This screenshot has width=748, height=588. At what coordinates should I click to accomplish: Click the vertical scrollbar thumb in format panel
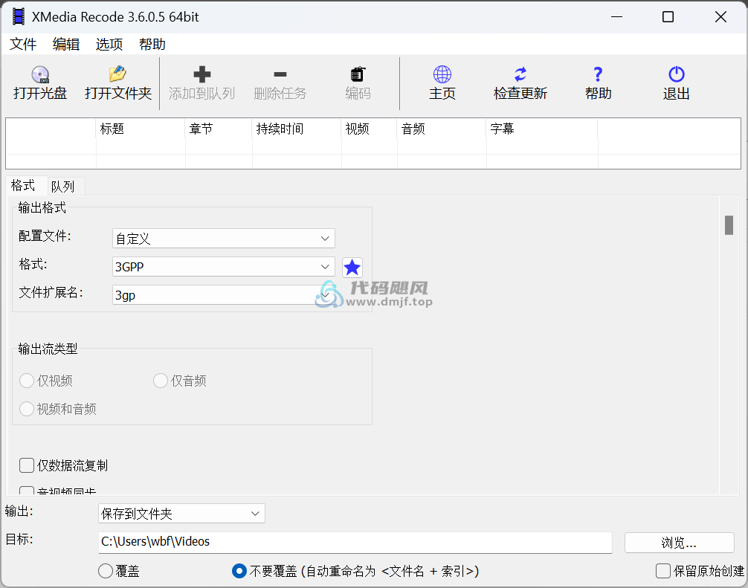(x=729, y=225)
